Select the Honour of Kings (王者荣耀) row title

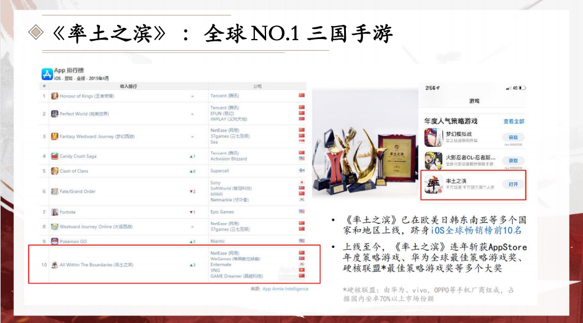(87, 96)
